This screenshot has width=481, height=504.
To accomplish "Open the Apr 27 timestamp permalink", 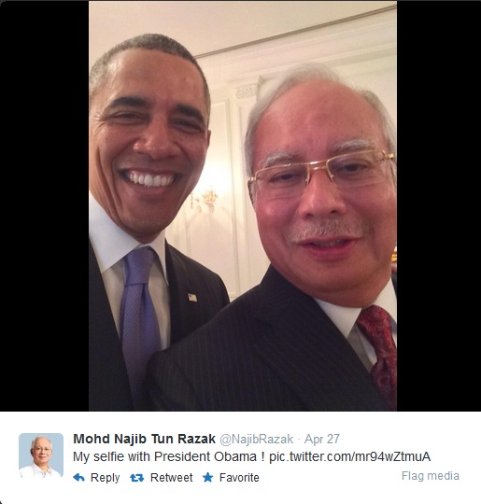I will [322, 439].
